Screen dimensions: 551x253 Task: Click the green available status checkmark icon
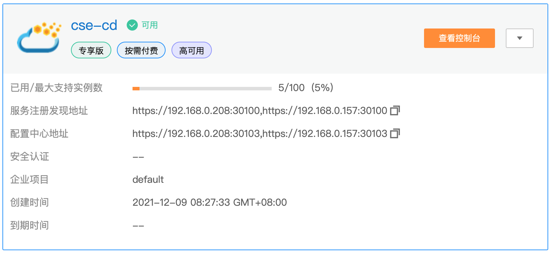[x=132, y=25]
